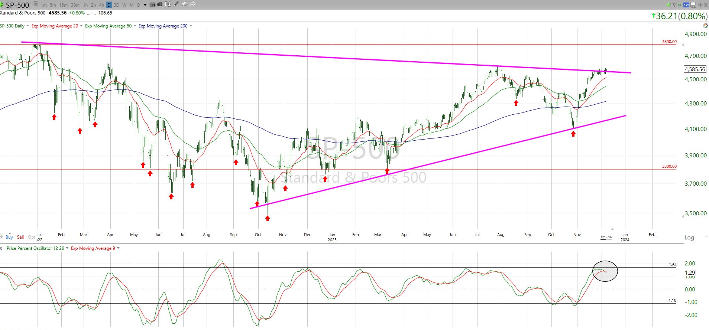Select the pencil drawing tool icon
Image resolution: width=709 pixels, height=330 pixels.
[176, 4]
